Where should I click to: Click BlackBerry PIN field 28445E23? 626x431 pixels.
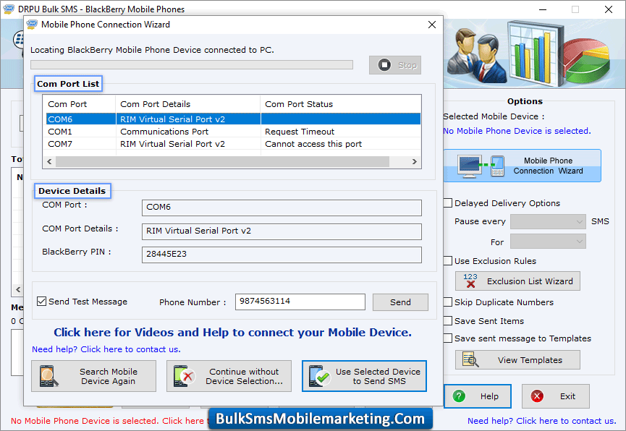[x=282, y=255]
